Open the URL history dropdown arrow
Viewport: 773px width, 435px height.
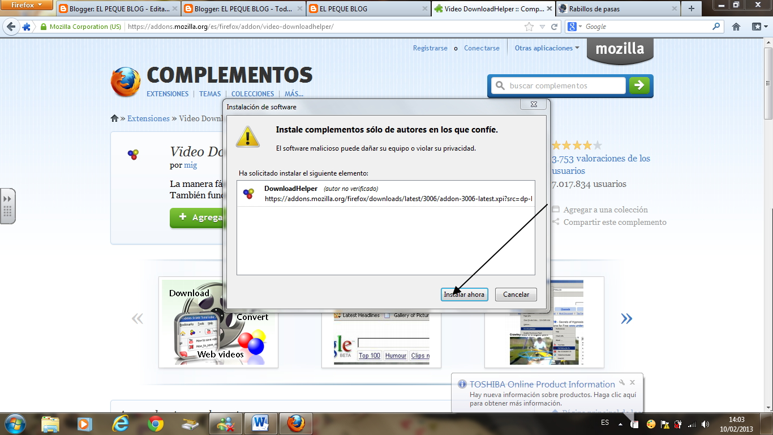[542, 27]
